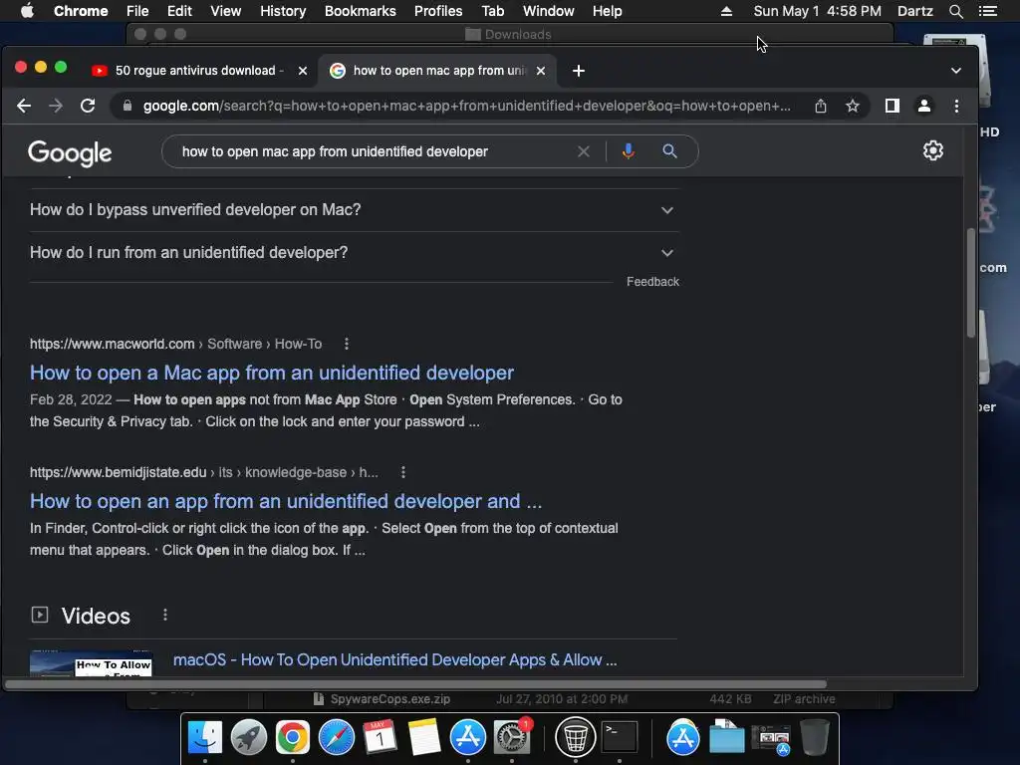
Task: Clear the Google search box text
Action: (584, 151)
